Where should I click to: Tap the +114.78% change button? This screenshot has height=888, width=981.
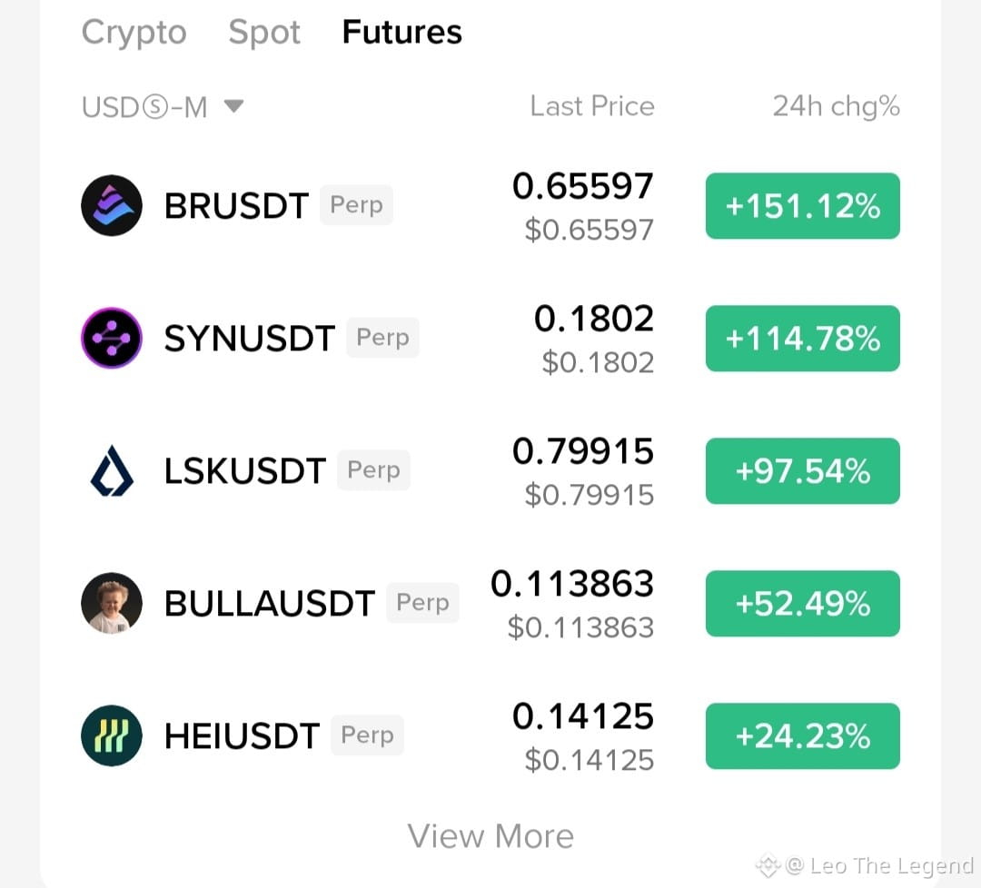coord(803,339)
